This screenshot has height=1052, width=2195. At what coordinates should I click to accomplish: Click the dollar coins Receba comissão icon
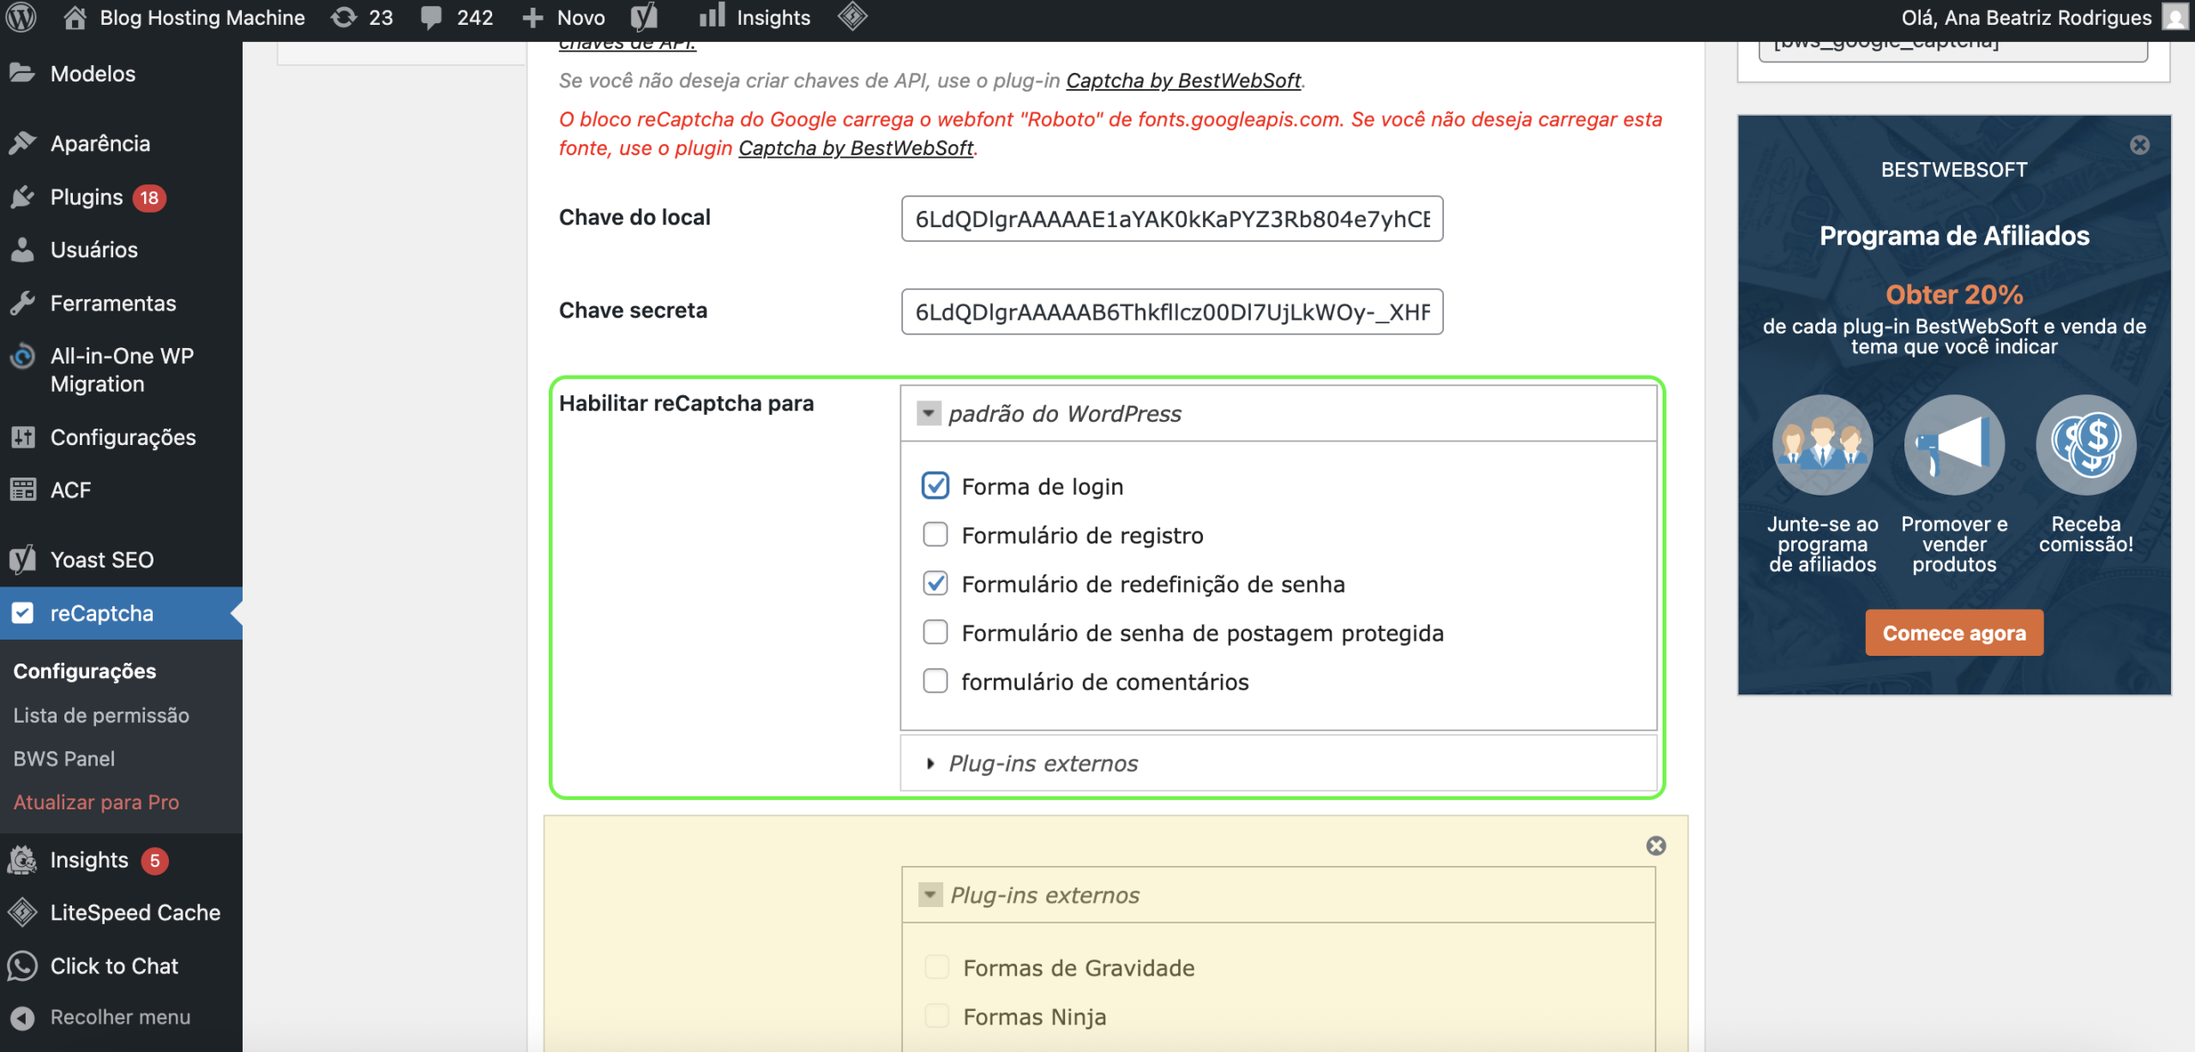click(x=2086, y=445)
